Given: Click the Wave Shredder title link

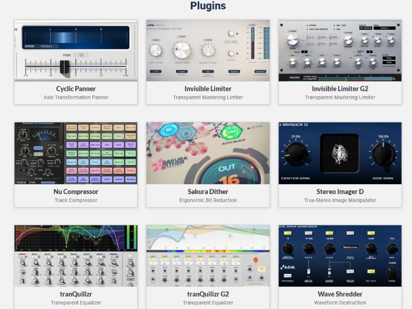Looking at the screenshot, I should (340, 294).
